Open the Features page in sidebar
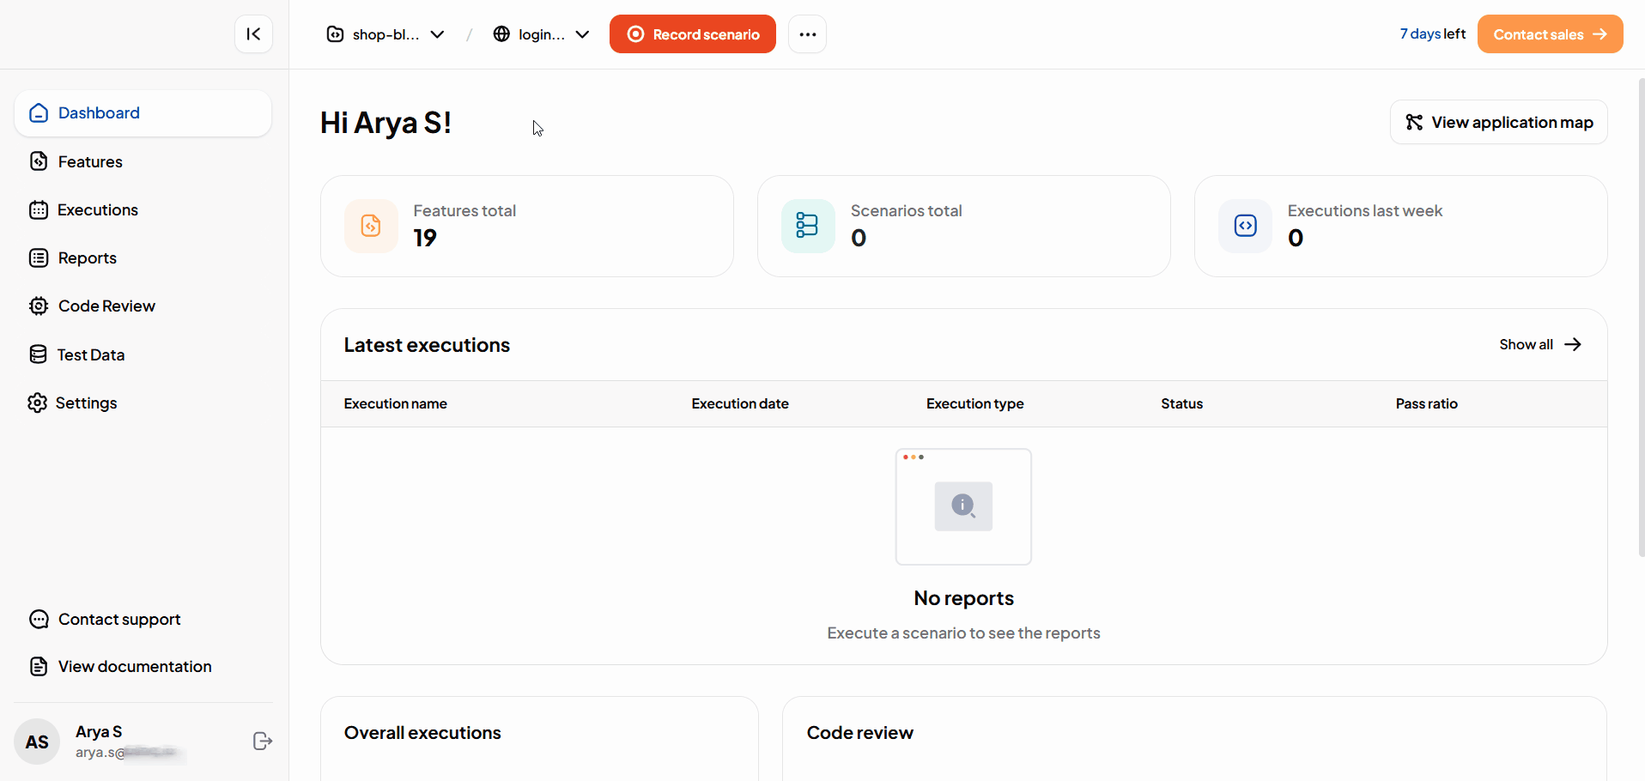Viewport: 1645px width, 781px height. tap(89, 161)
